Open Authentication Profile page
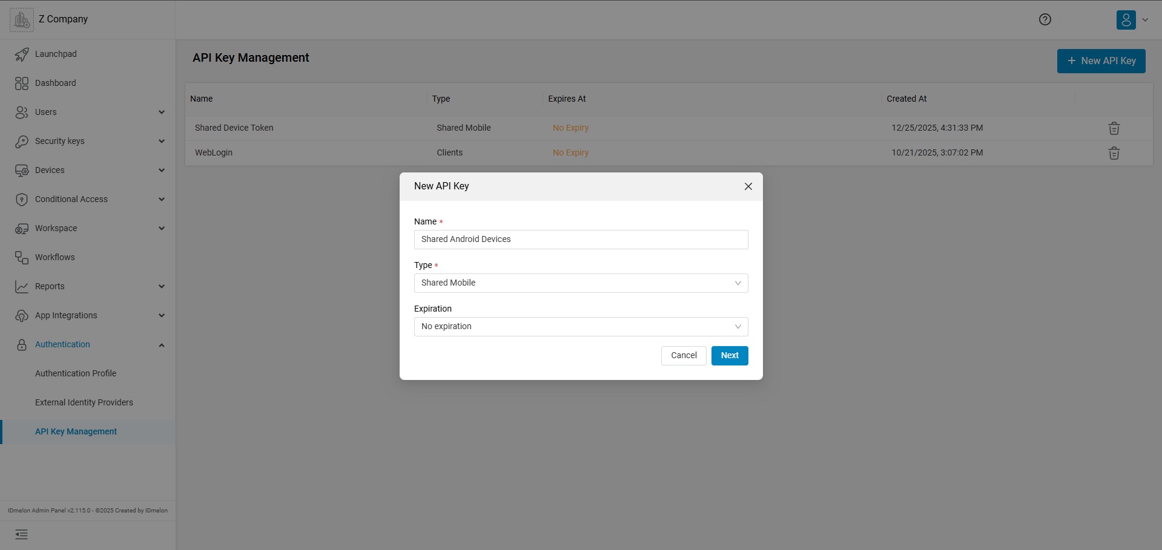Screen dimensions: 1162x550 pos(76,373)
